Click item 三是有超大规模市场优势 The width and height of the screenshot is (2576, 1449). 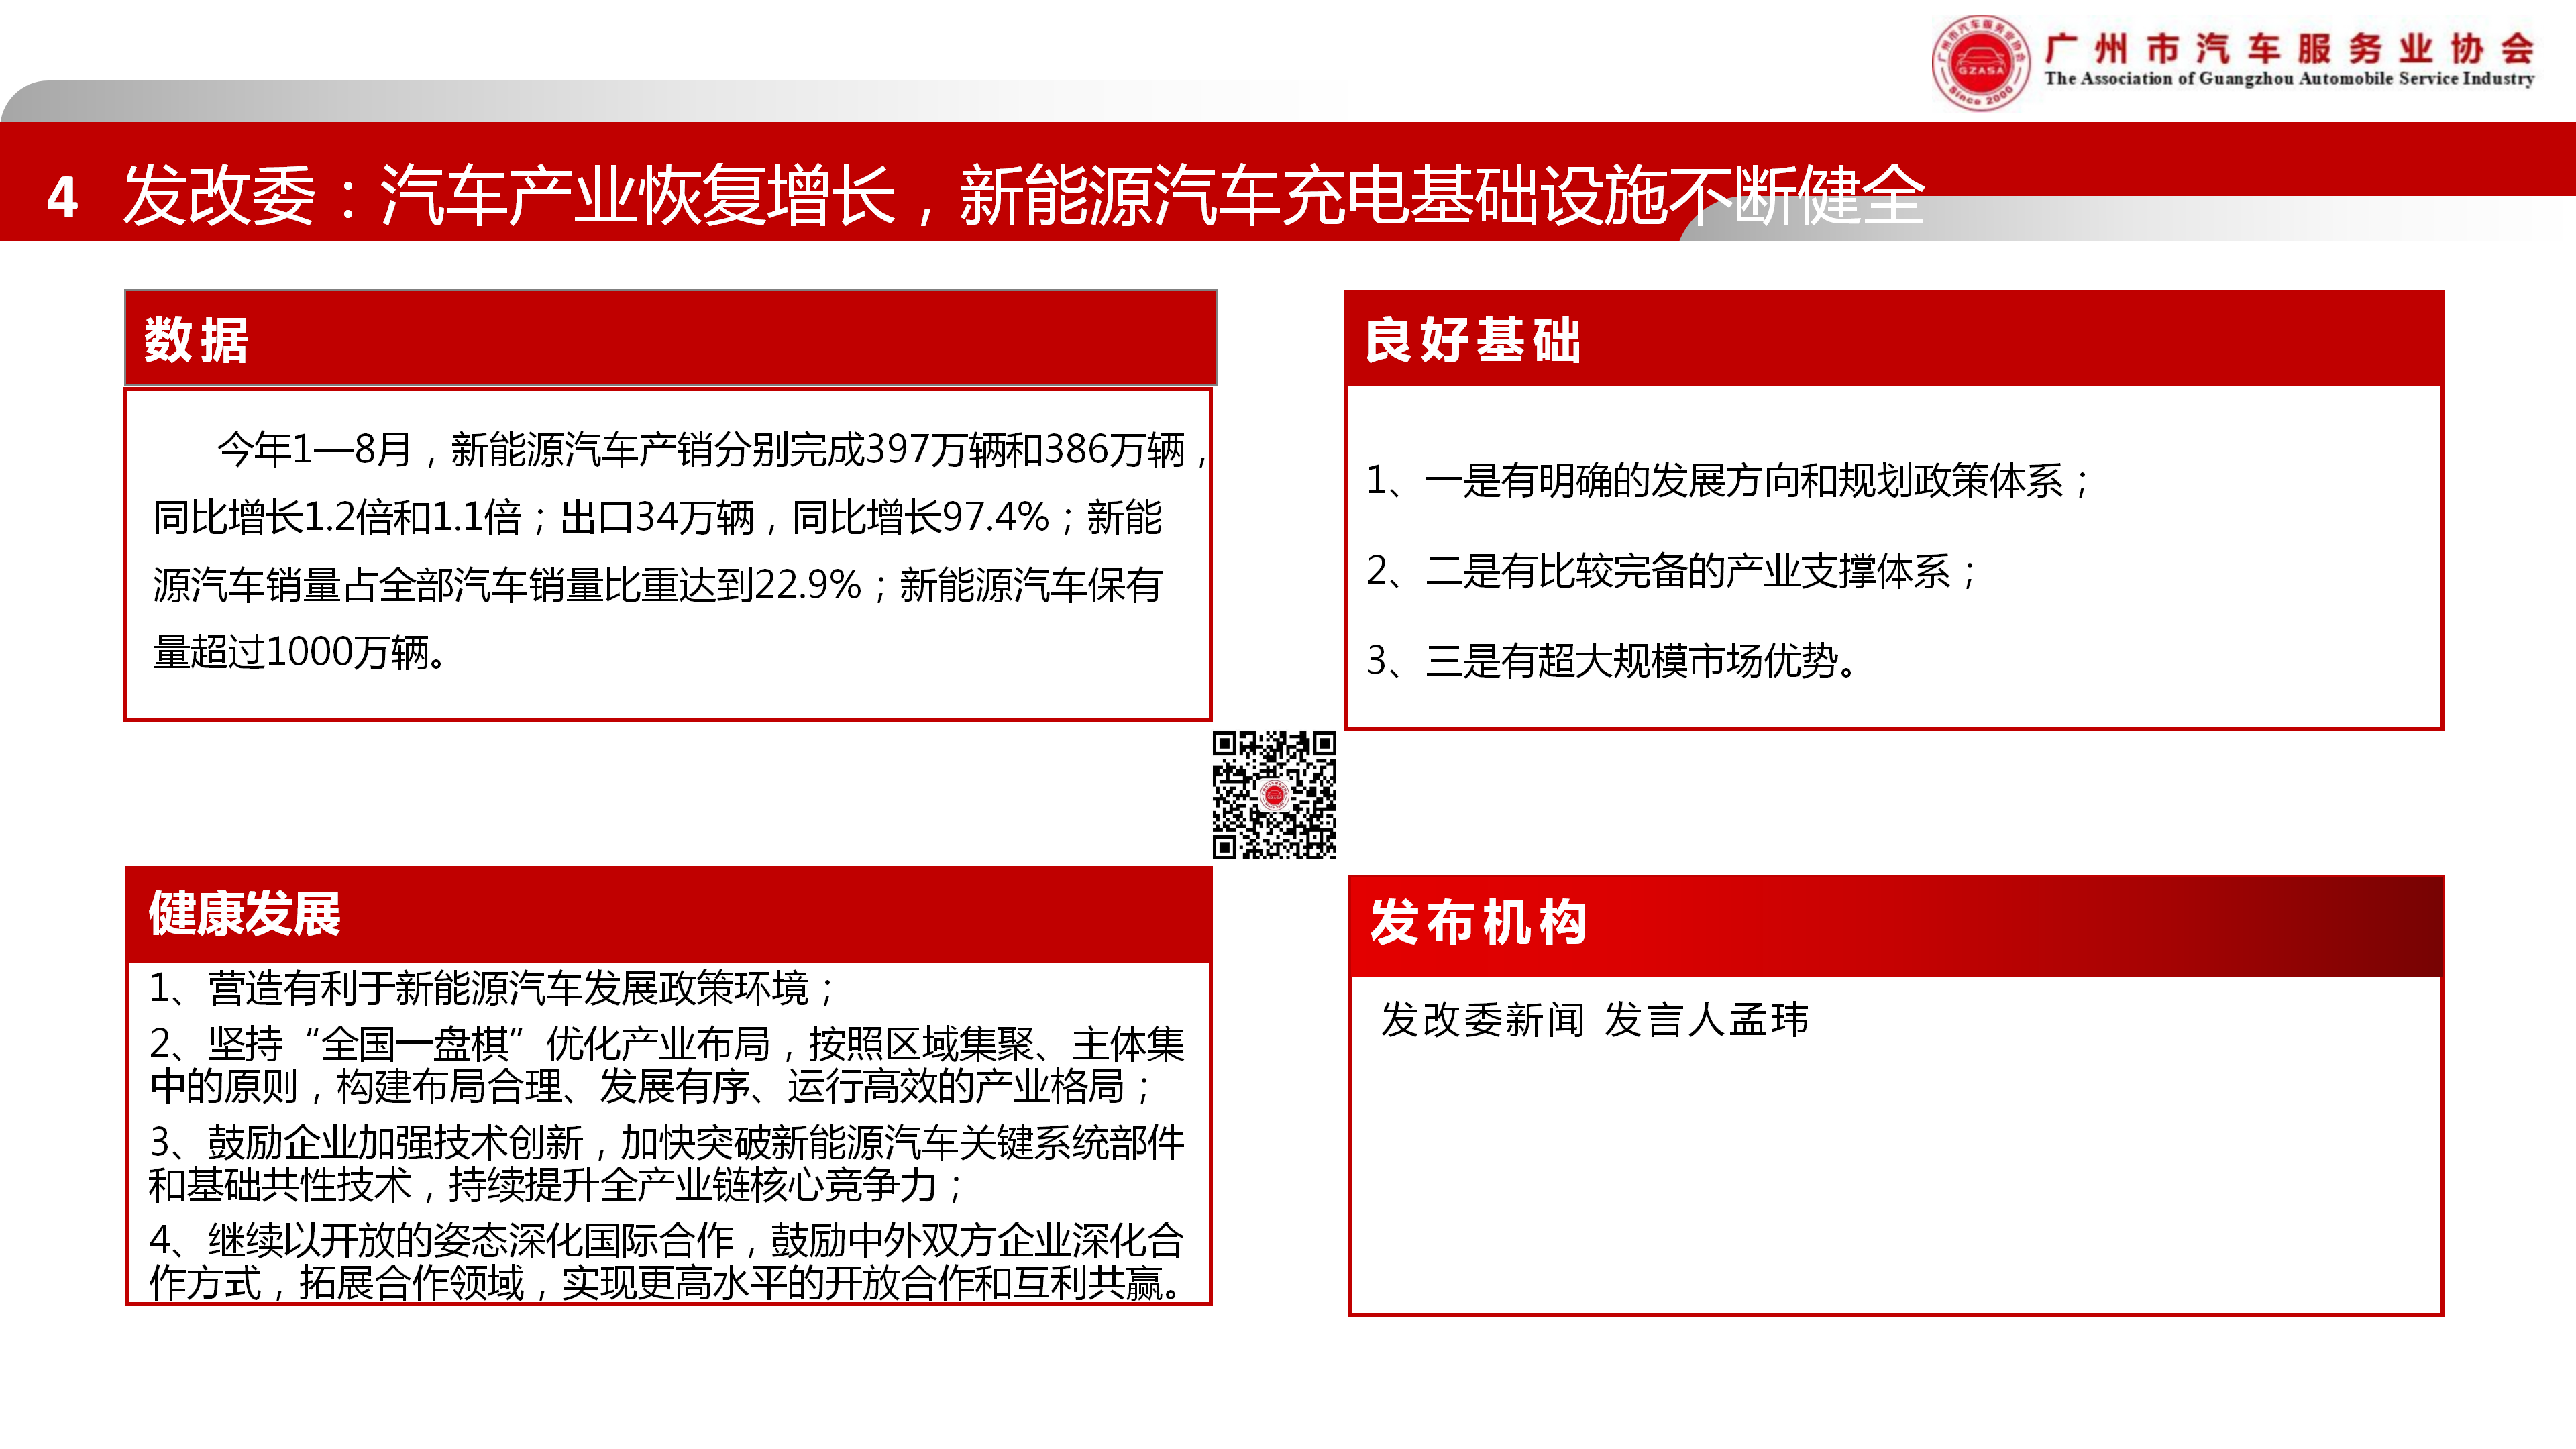(x=1612, y=661)
